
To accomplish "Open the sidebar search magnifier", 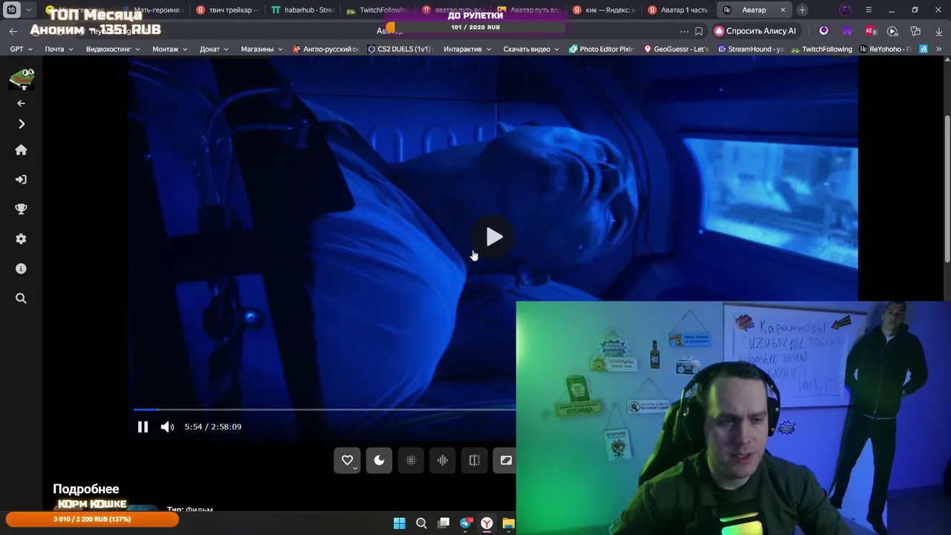I will (21, 299).
